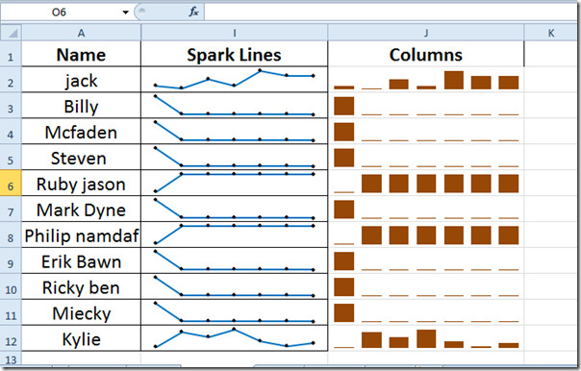Click Billy's line sparkline cell
The height and width of the screenshot is (371, 581).
234,106
